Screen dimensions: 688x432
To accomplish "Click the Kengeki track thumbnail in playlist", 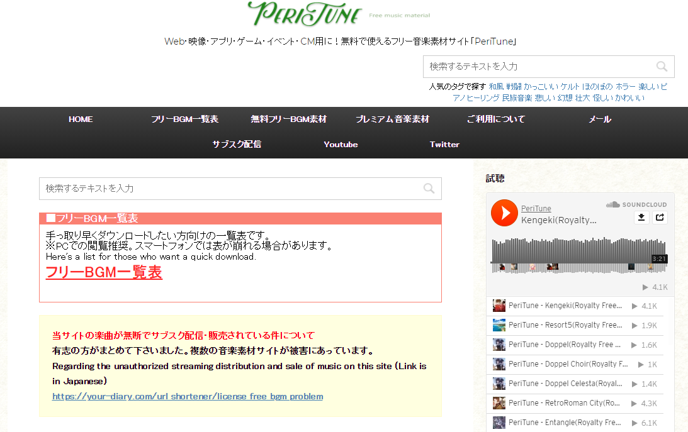I will click(499, 306).
